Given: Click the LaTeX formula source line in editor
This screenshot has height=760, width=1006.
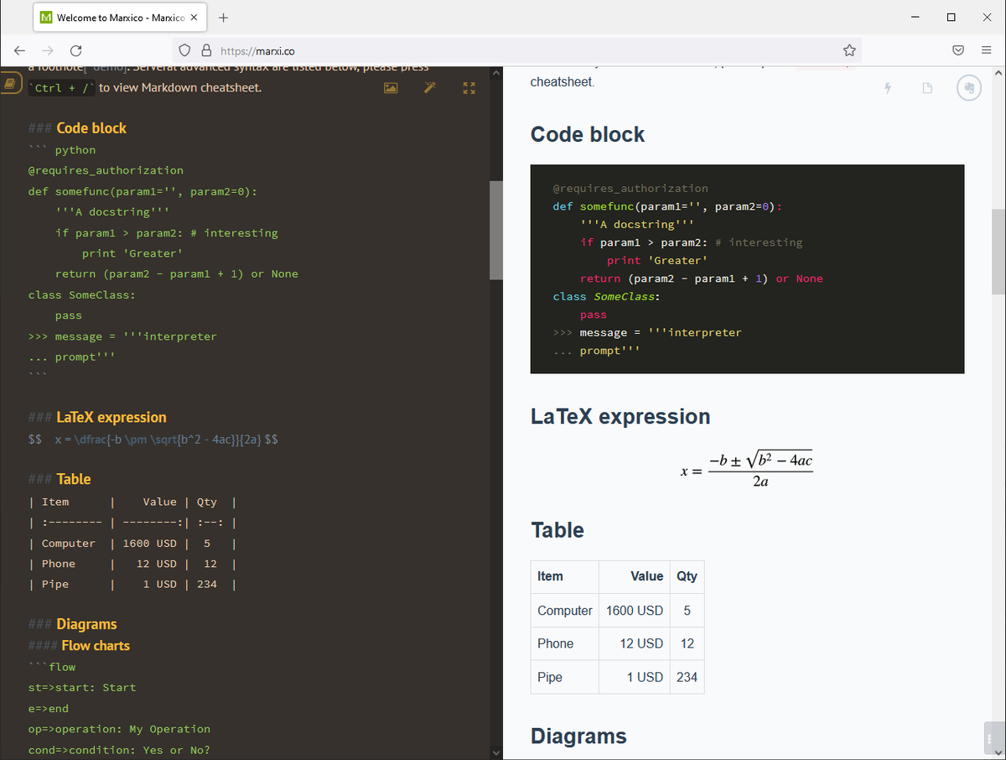Looking at the screenshot, I should point(154,440).
